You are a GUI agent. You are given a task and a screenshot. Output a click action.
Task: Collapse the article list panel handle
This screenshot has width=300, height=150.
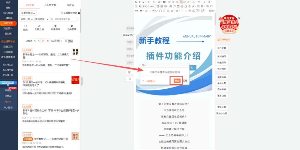82,81
